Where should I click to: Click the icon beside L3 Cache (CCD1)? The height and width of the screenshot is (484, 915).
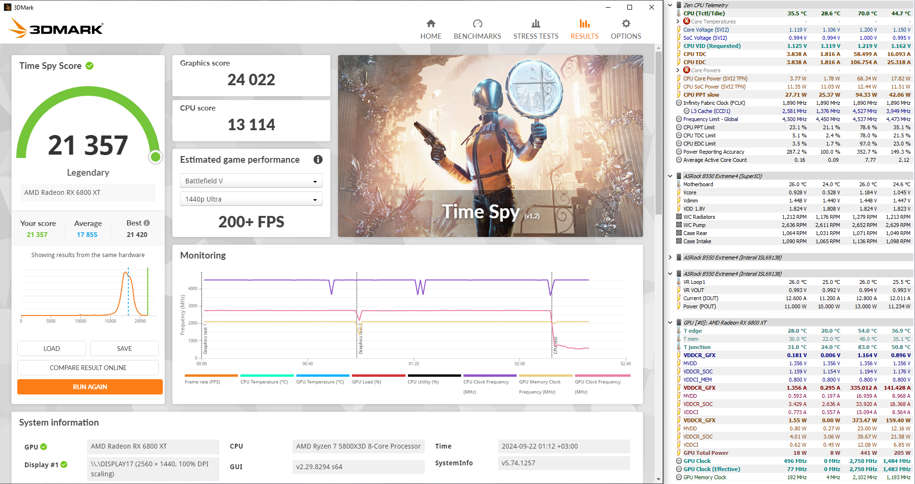(x=687, y=111)
